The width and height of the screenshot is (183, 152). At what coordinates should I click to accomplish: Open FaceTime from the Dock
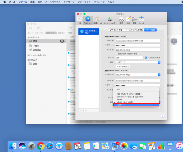[x=142, y=146]
